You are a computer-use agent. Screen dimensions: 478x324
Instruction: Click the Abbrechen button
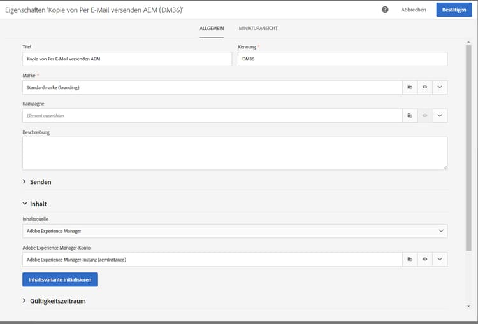[414, 10]
